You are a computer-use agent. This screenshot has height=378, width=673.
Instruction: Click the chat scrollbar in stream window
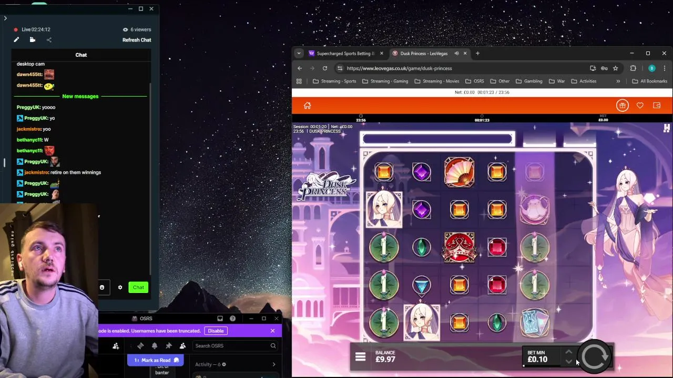coord(150,178)
